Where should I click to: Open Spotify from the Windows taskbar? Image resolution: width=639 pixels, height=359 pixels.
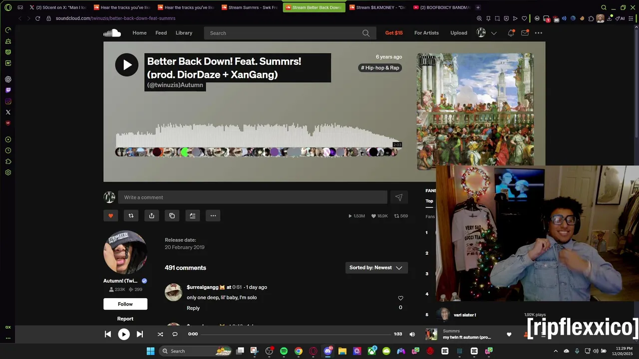[284, 351]
